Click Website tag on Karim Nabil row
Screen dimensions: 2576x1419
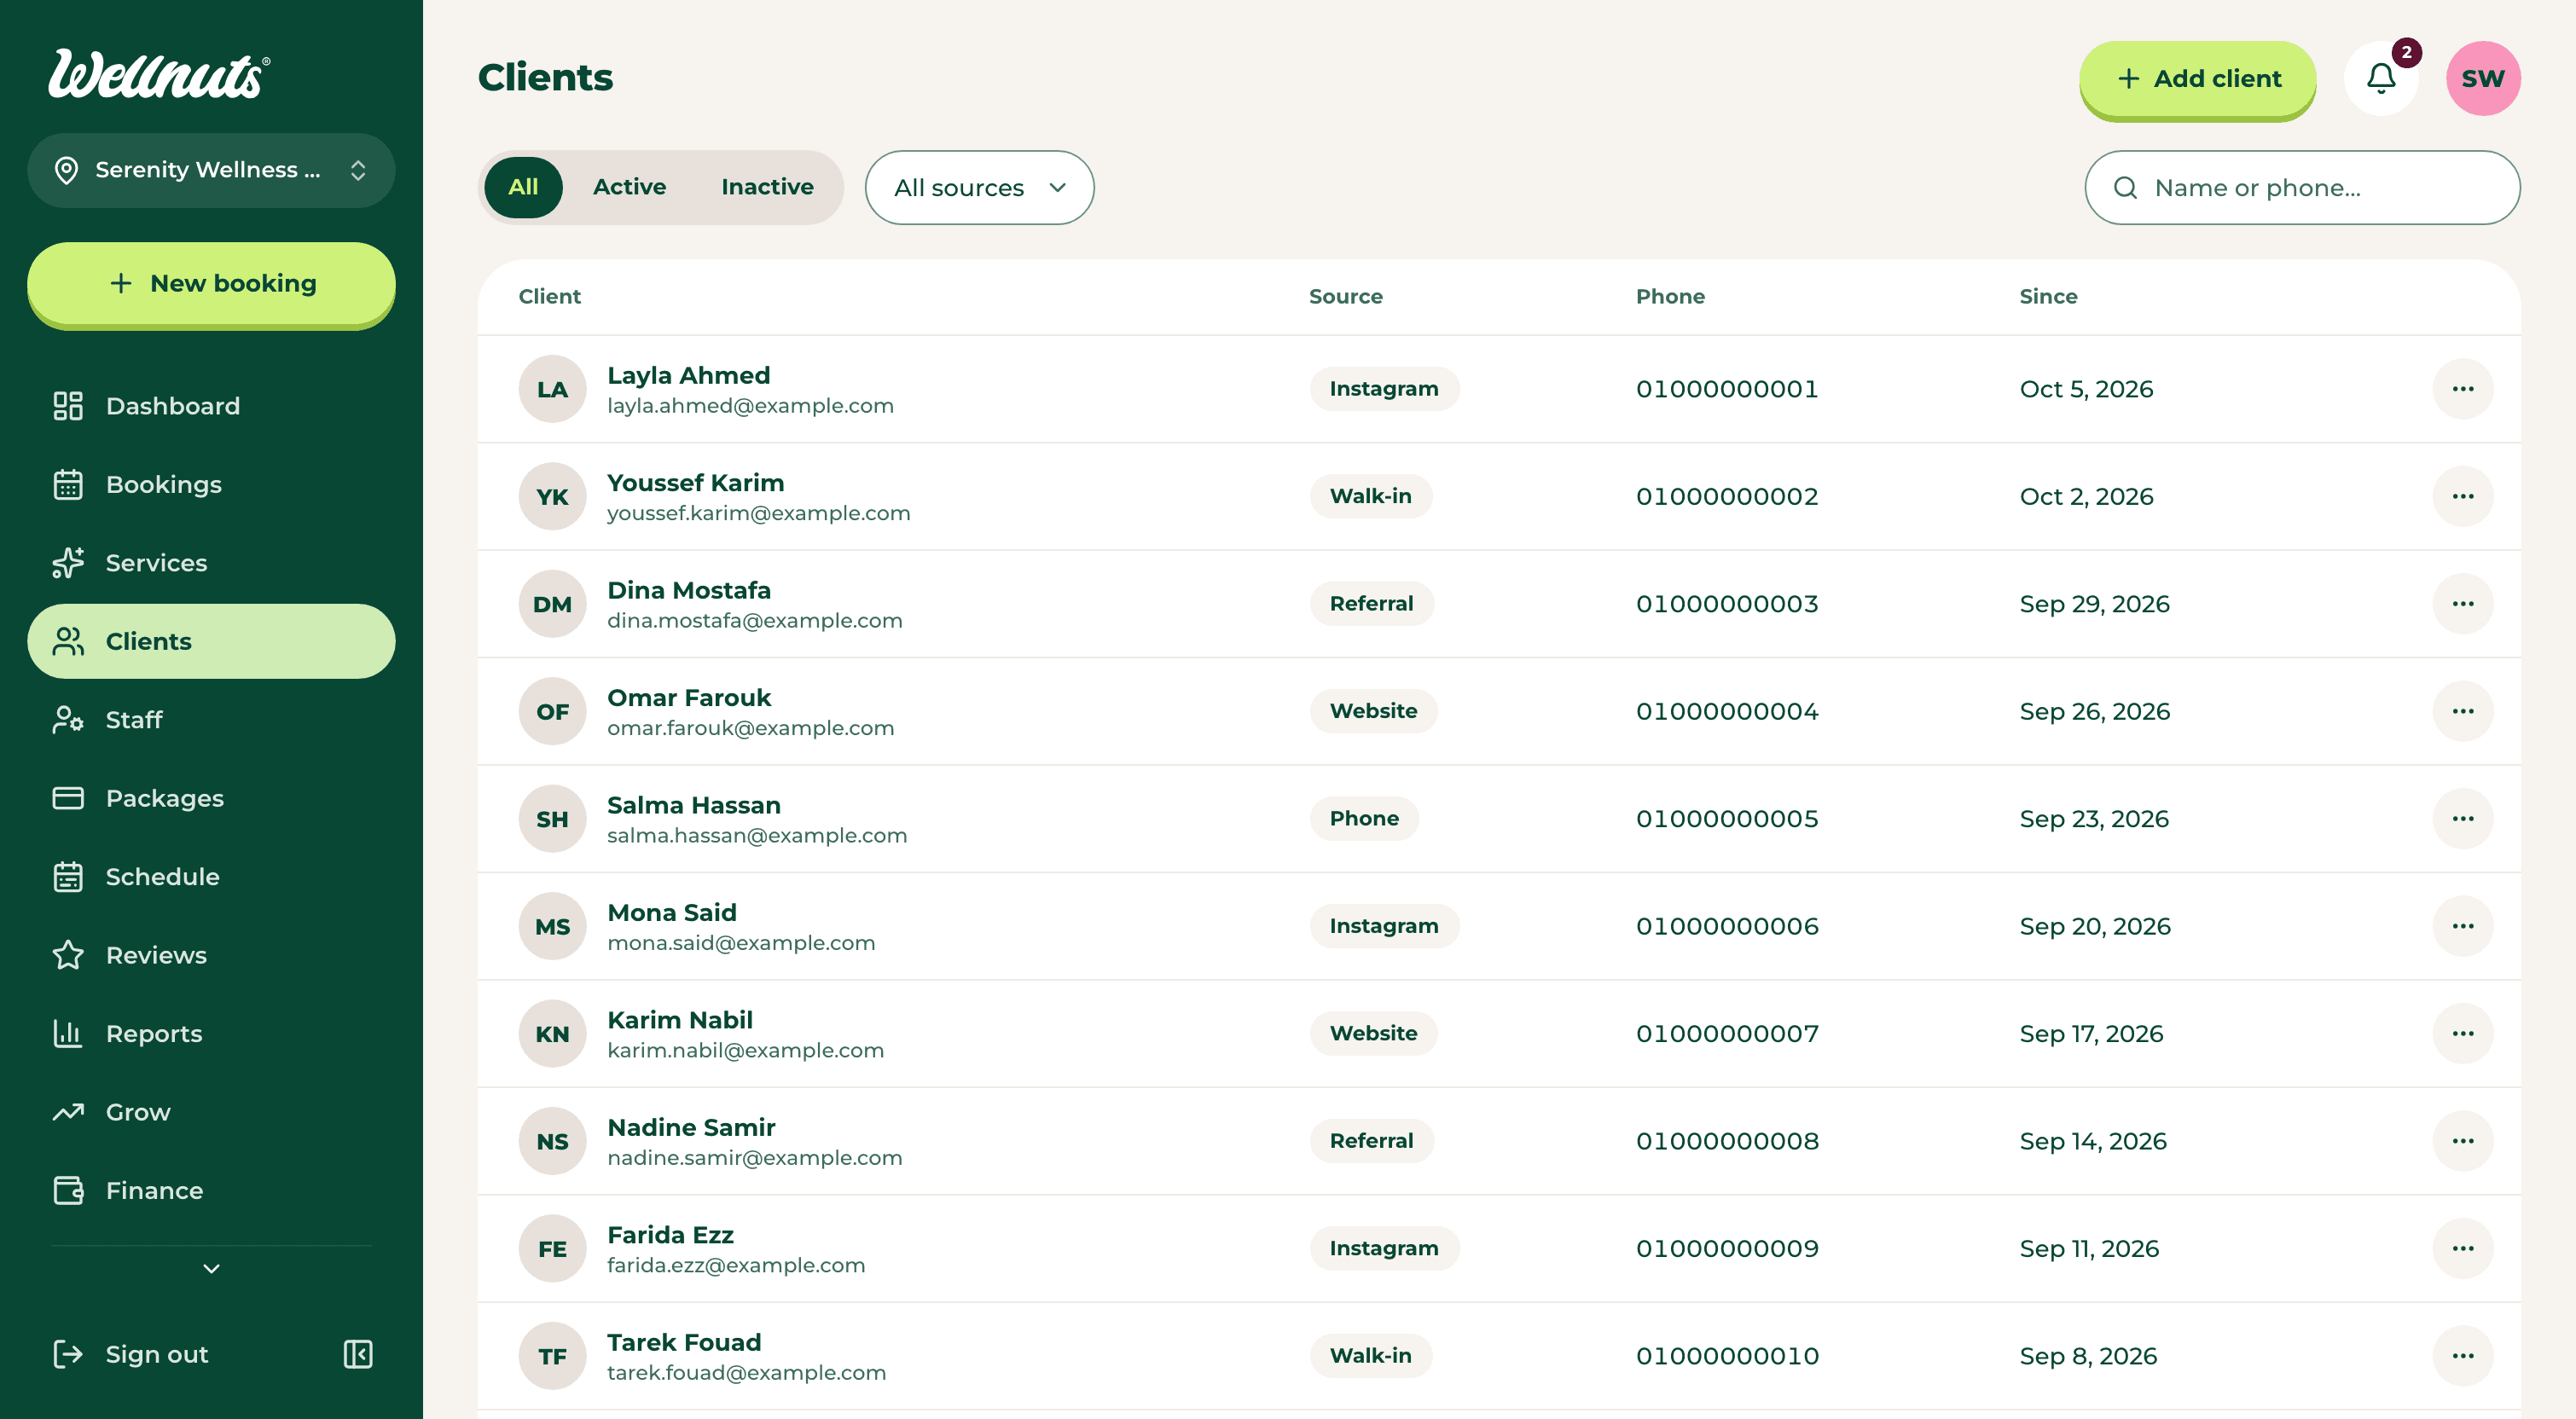(1374, 1034)
